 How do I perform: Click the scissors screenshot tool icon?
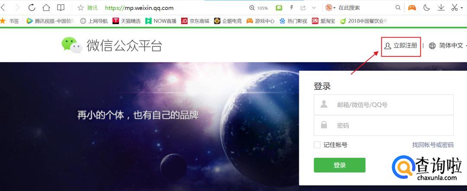pyautogui.click(x=454, y=8)
